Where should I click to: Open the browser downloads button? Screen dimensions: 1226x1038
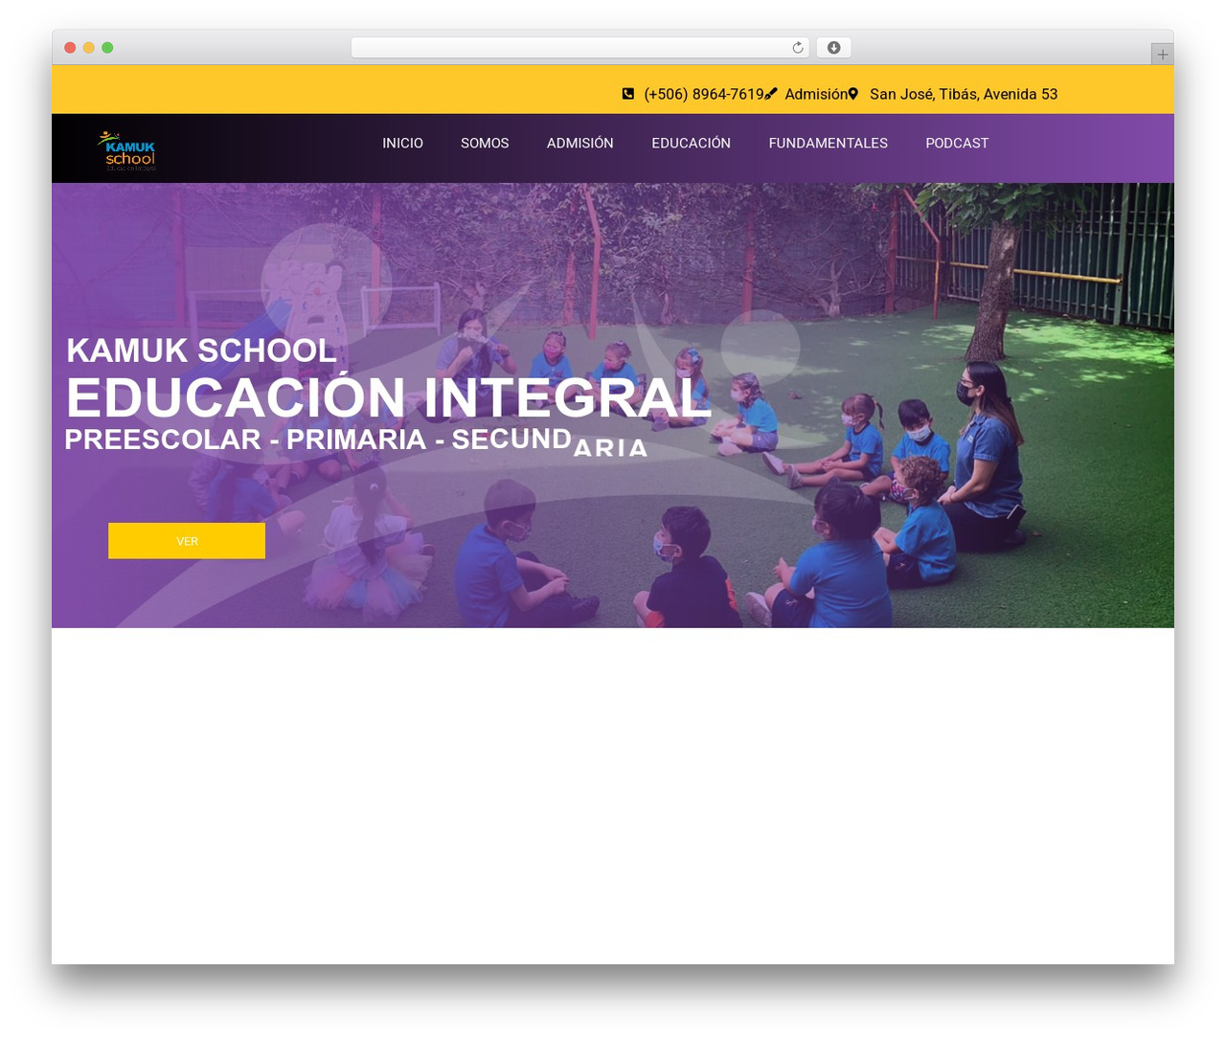833,48
